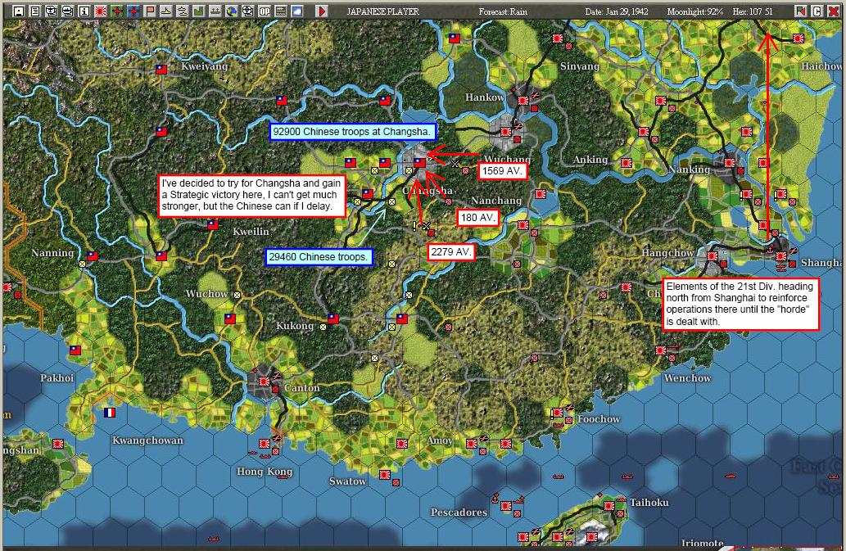846x551 pixels.
Task: Select the Japanese base at Hankow
Action: tap(523, 100)
